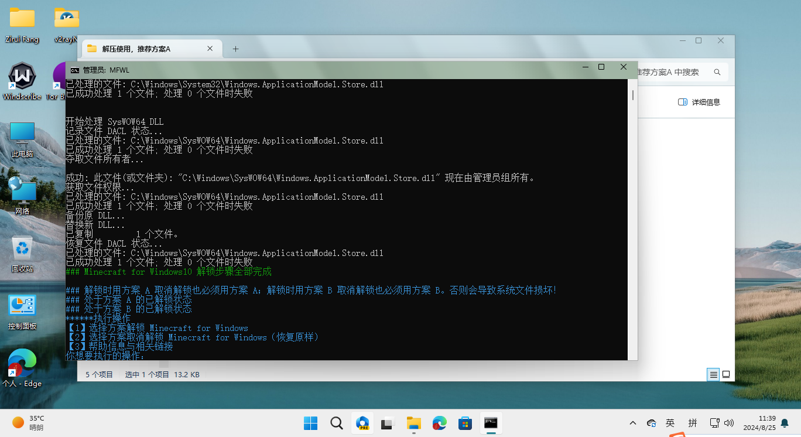Click the line 替换新 DLL...
Viewport: 801px width, 437px height.
point(95,225)
